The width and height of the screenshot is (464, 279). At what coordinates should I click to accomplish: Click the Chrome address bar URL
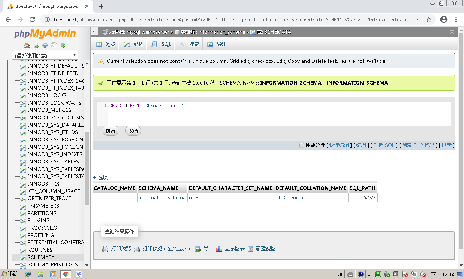tap(236, 19)
